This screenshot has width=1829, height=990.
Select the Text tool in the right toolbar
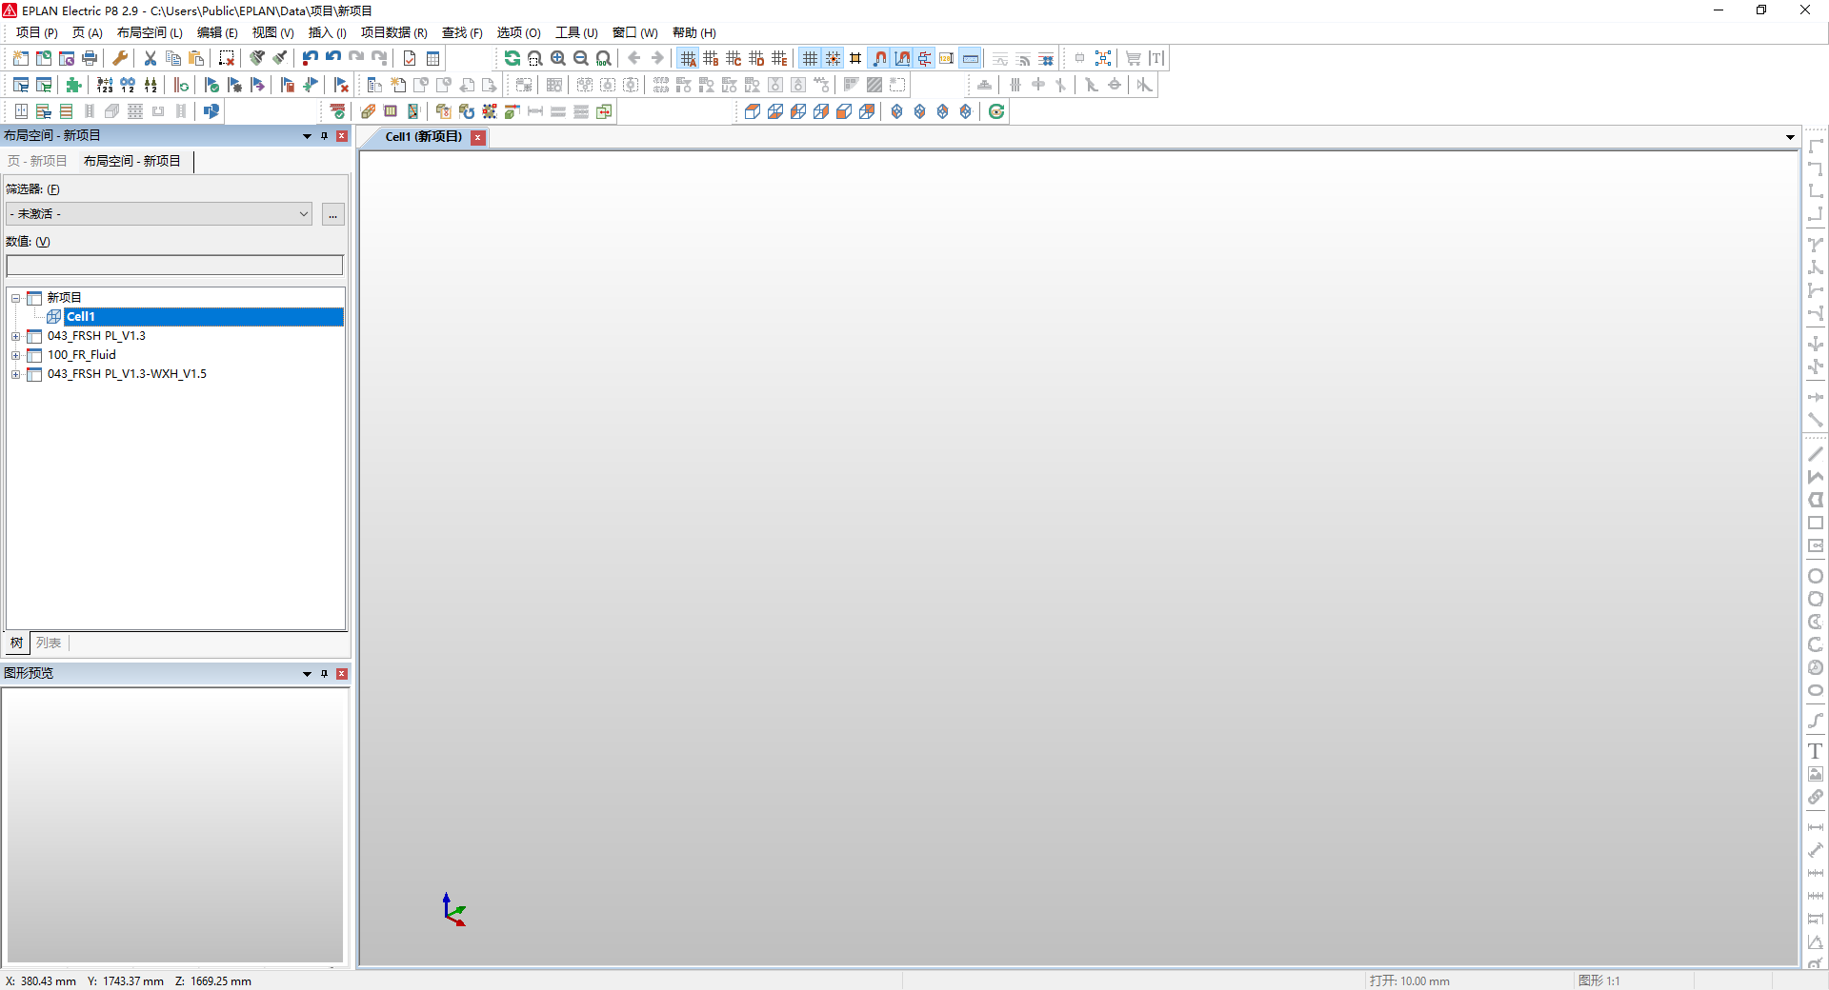tap(1817, 751)
